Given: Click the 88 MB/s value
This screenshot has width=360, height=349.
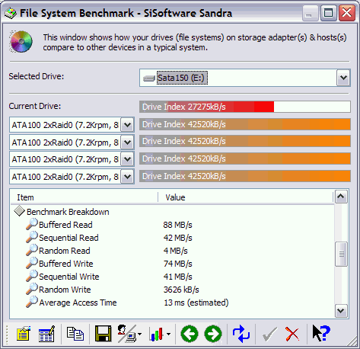Looking at the screenshot, I should click(x=177, y=225).
